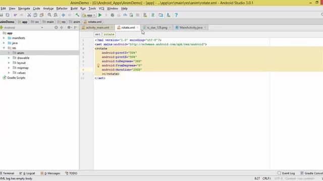
Task: Open the Build menu
Action: (74, 9)
